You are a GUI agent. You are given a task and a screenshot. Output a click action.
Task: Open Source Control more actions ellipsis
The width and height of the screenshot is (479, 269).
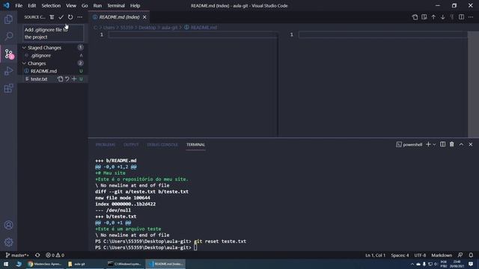click(x=80, y=17)
